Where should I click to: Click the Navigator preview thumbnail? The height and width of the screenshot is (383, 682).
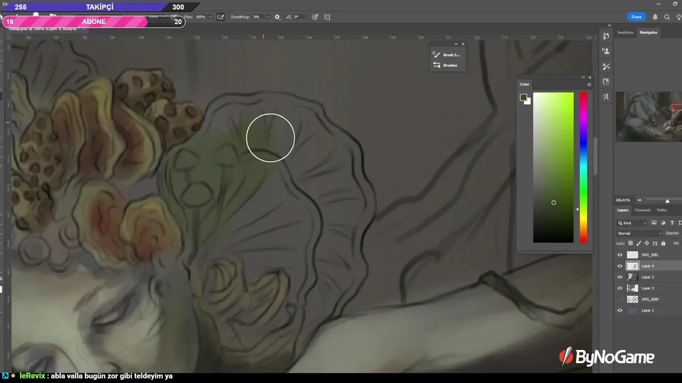[648, 116]
